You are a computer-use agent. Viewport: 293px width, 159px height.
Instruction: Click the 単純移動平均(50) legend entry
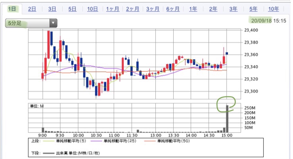coord(174,141)
